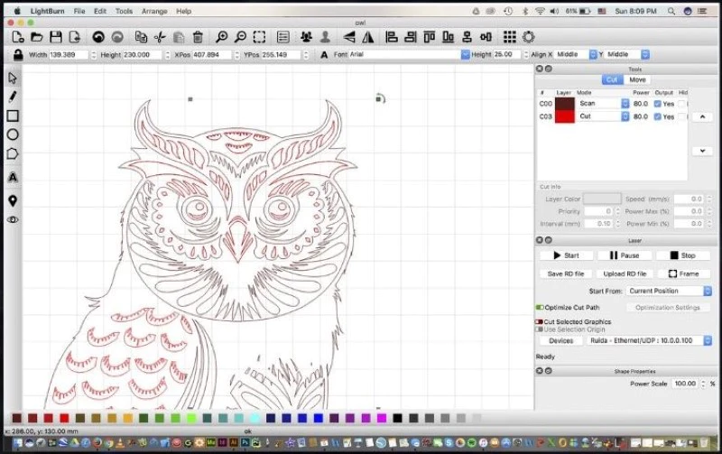Open the settings gear in toolbar
This screenshot has height=454, width=722.
(529, 37)
